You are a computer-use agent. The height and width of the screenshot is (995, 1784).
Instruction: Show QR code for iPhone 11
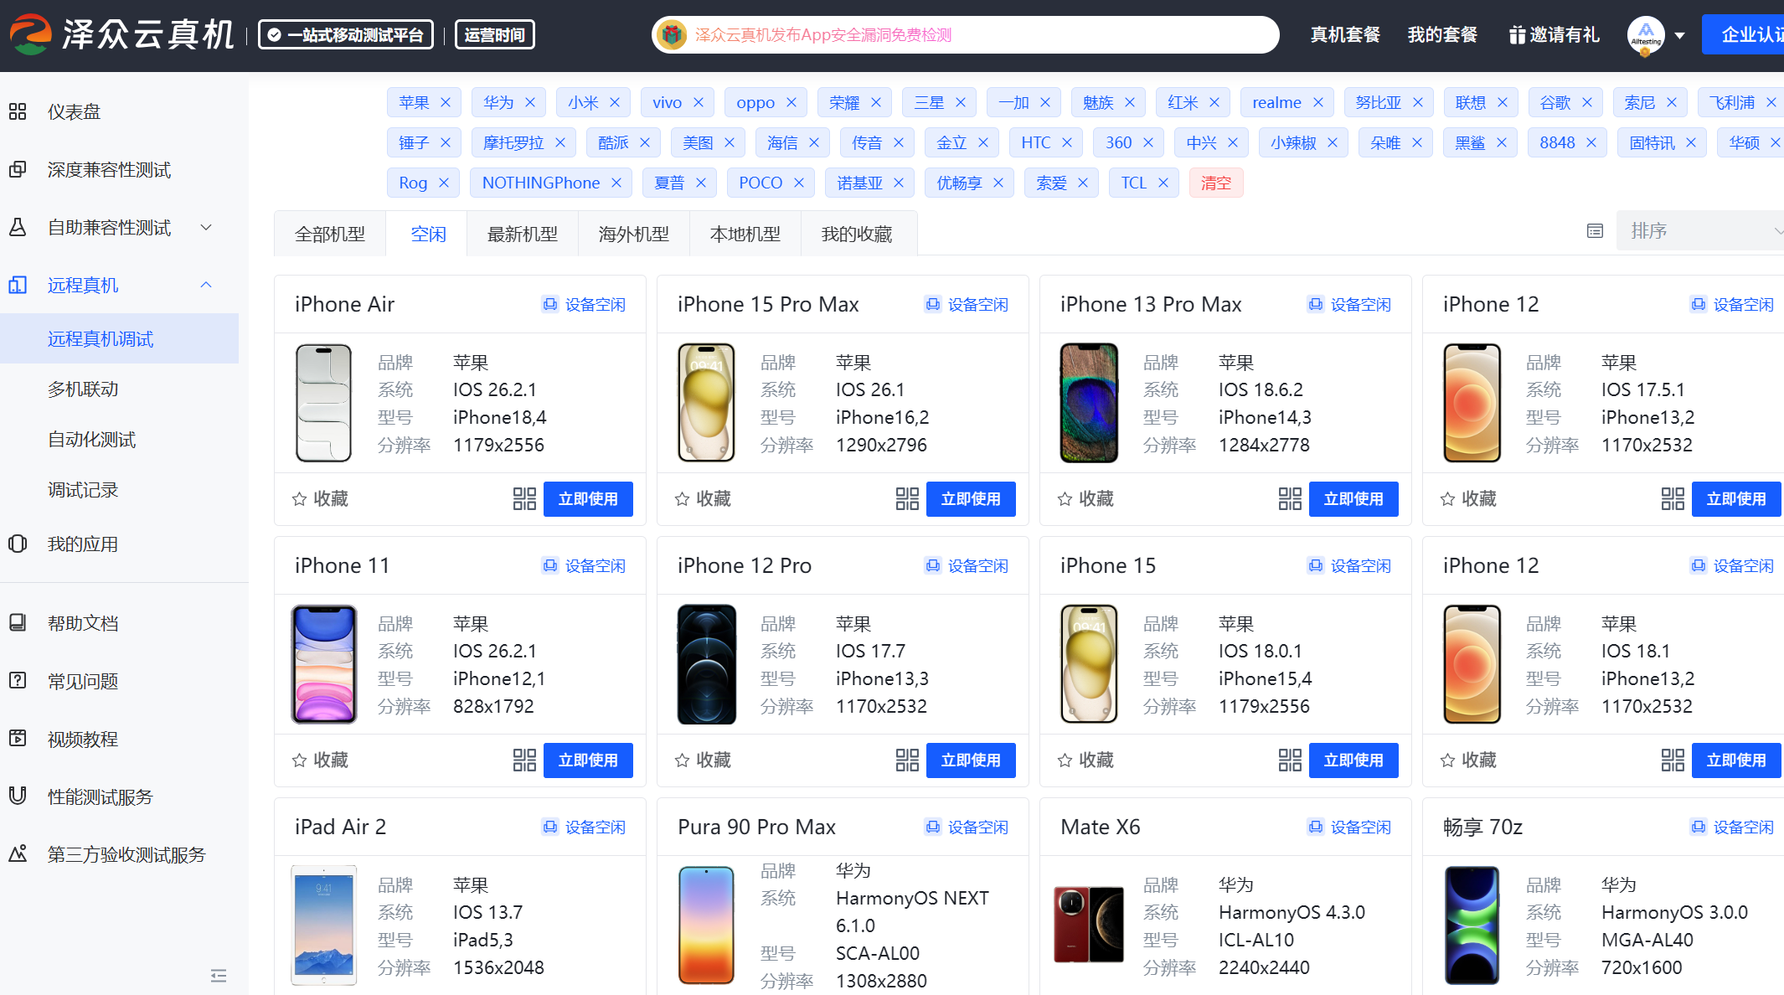[x=524, y=760]
